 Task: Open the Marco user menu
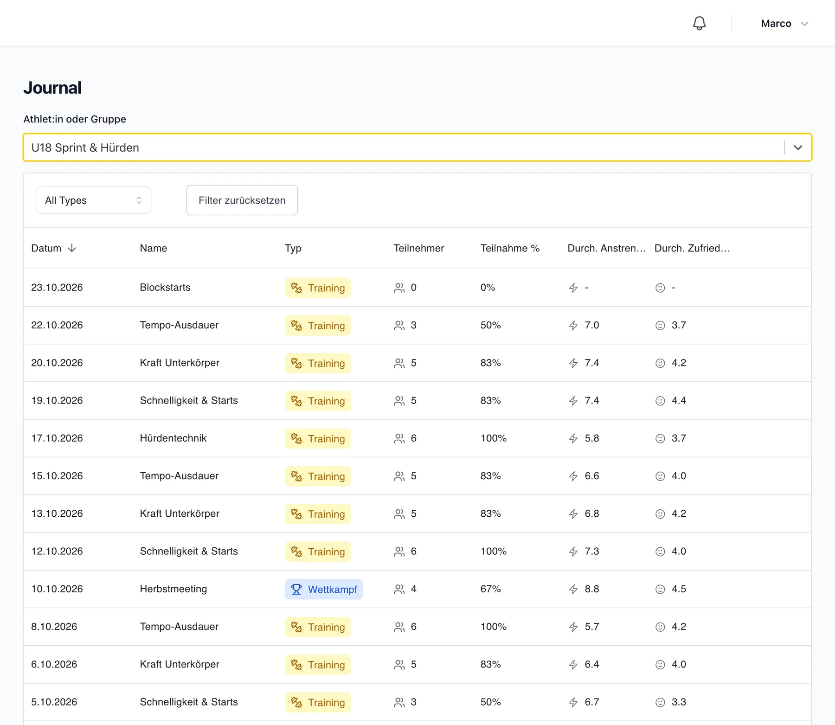(784, 23)
